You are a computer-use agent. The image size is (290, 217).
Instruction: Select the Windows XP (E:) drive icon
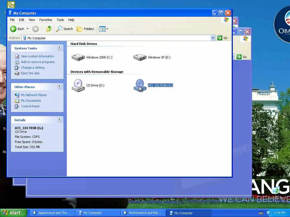[x=140, y=57]
